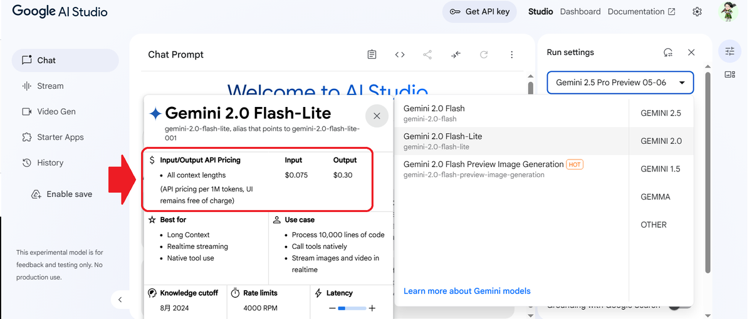
Task: Click the Enable save button
Action: (x=62, y=194)
